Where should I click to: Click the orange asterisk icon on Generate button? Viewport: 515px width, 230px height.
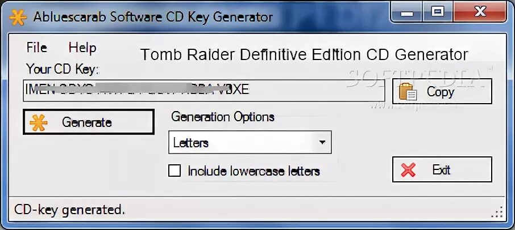(39, 123)
